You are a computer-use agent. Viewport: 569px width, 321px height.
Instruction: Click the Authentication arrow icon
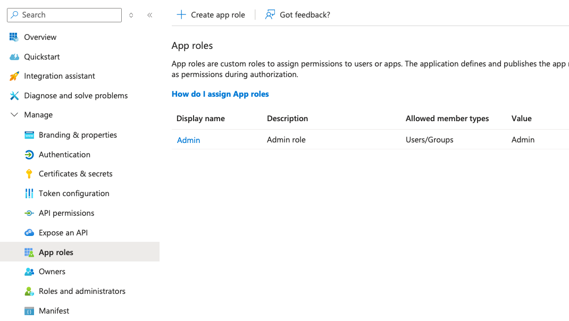click(29, 155)
